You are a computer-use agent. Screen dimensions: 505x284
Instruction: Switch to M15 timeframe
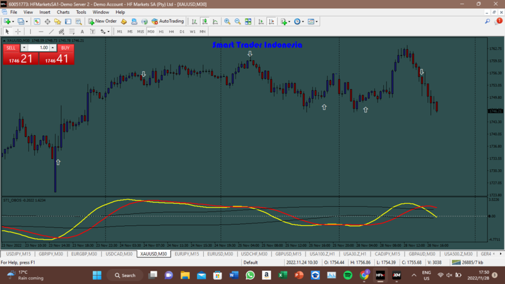[x=140, y=32]
